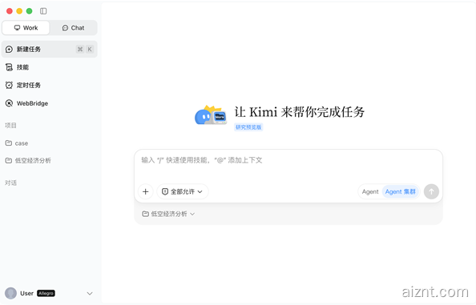Click the 新建任务 plus icon
This screenshot has width=476, height=305.
click(x=9, y=49)
